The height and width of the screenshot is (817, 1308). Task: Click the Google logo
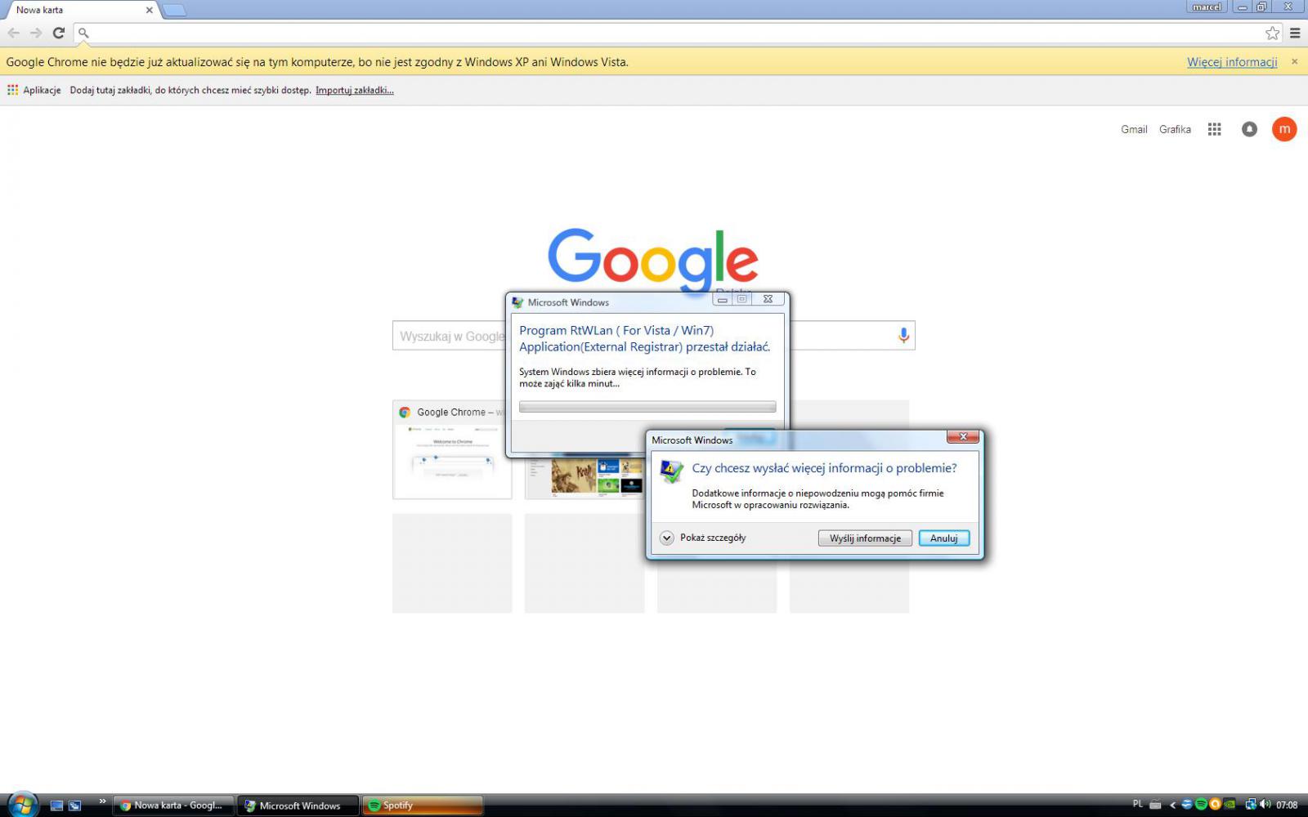652,260
